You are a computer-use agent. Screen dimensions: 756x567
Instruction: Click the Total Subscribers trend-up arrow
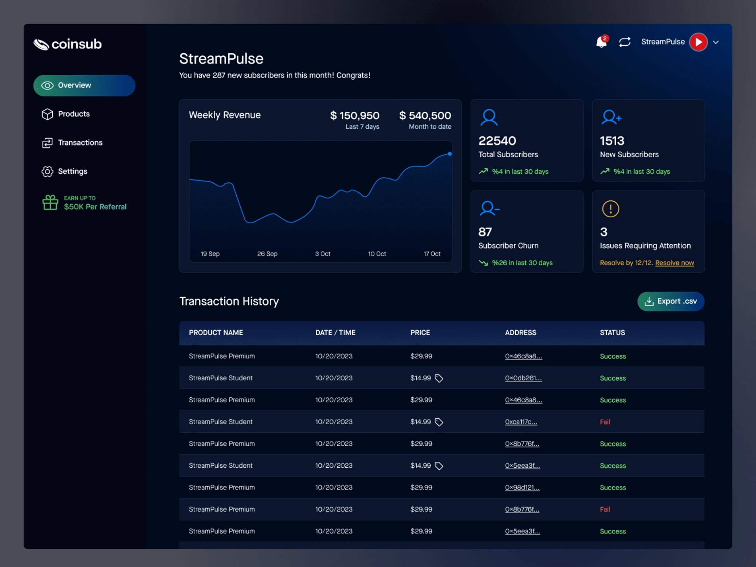(483, 171)
